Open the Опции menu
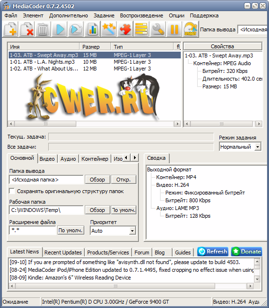269x308 pixels. pos(176,15)
